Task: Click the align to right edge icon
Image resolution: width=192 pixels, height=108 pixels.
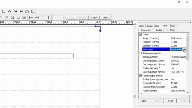Action: pyautogui.click(x=37, y=17)
